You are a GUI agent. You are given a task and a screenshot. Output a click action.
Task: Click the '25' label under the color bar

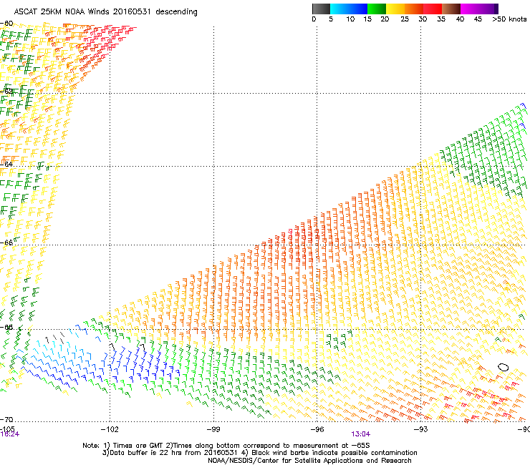(x=405, y=19)
